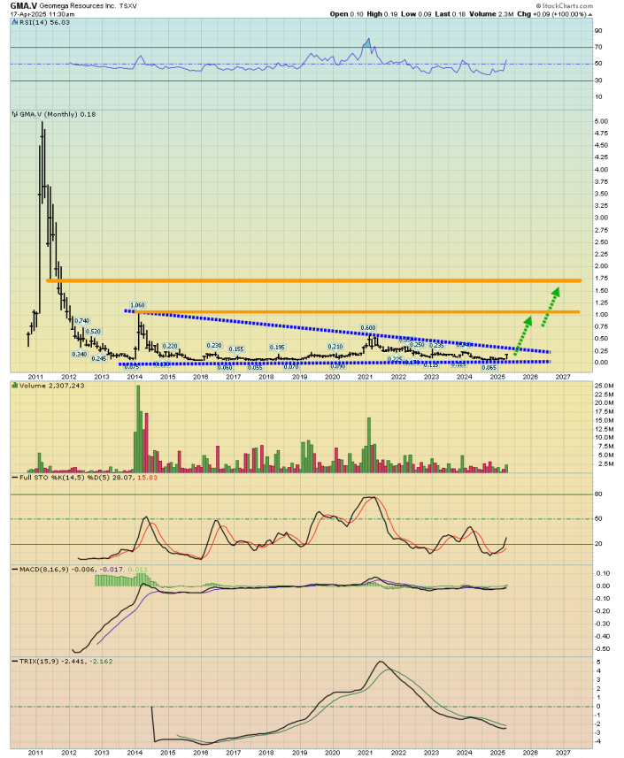Image resolution: width=624 pixels, height=758 pixels.
Task: Click the TSXV exchange label
Action: click(x=128, y=6)
